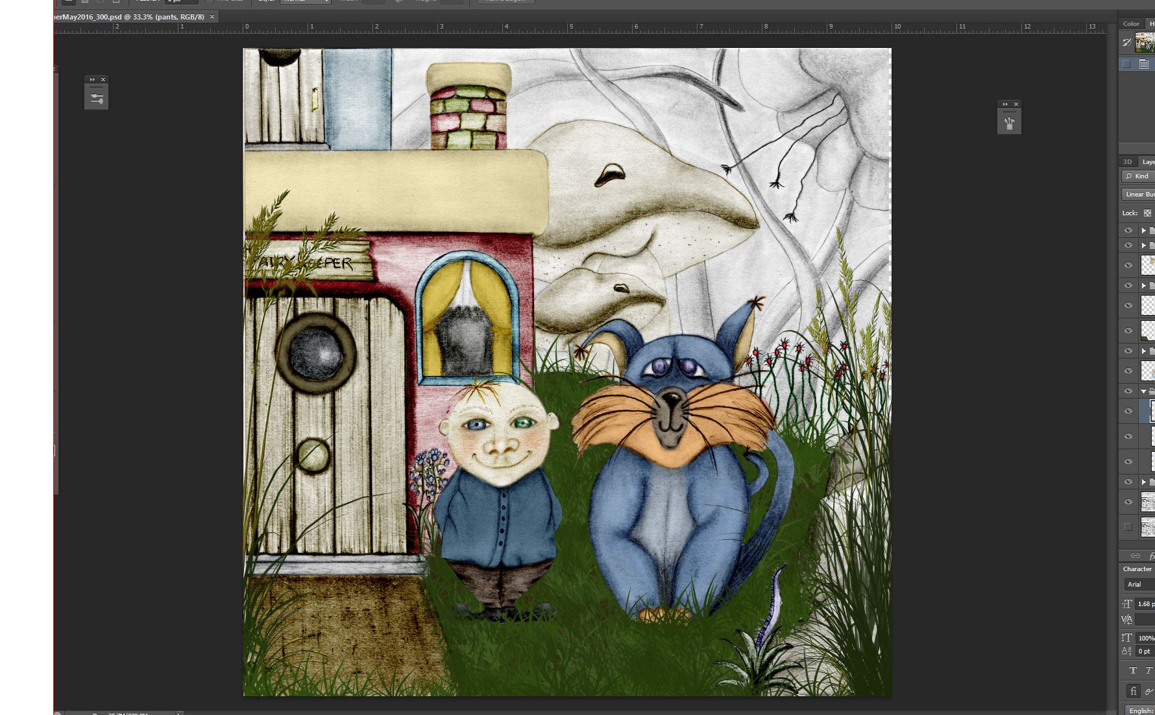
Task: Select the Open history state document icon
Action: pos(1143,64)
